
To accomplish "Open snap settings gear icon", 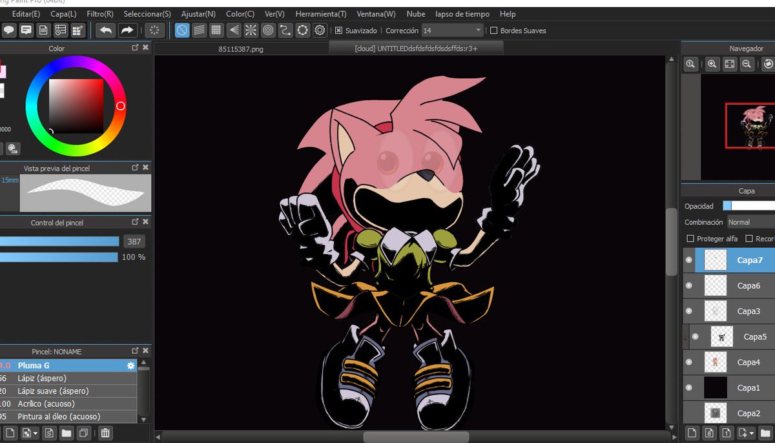I will (320, 30).
